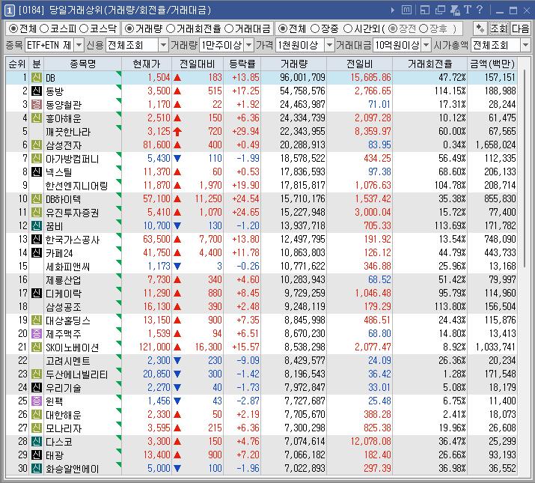Sort by the 금액(백만) column header

click(x=492, y=64)
